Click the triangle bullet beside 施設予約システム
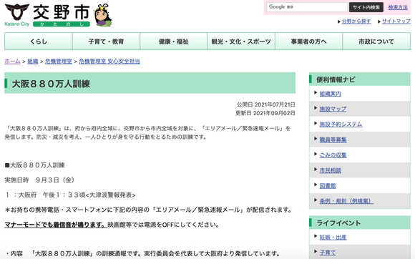 [x=316, y=123]
